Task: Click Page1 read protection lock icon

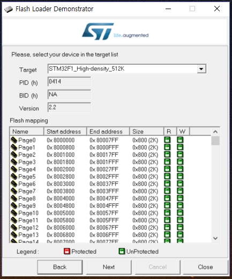Action: 167,147
